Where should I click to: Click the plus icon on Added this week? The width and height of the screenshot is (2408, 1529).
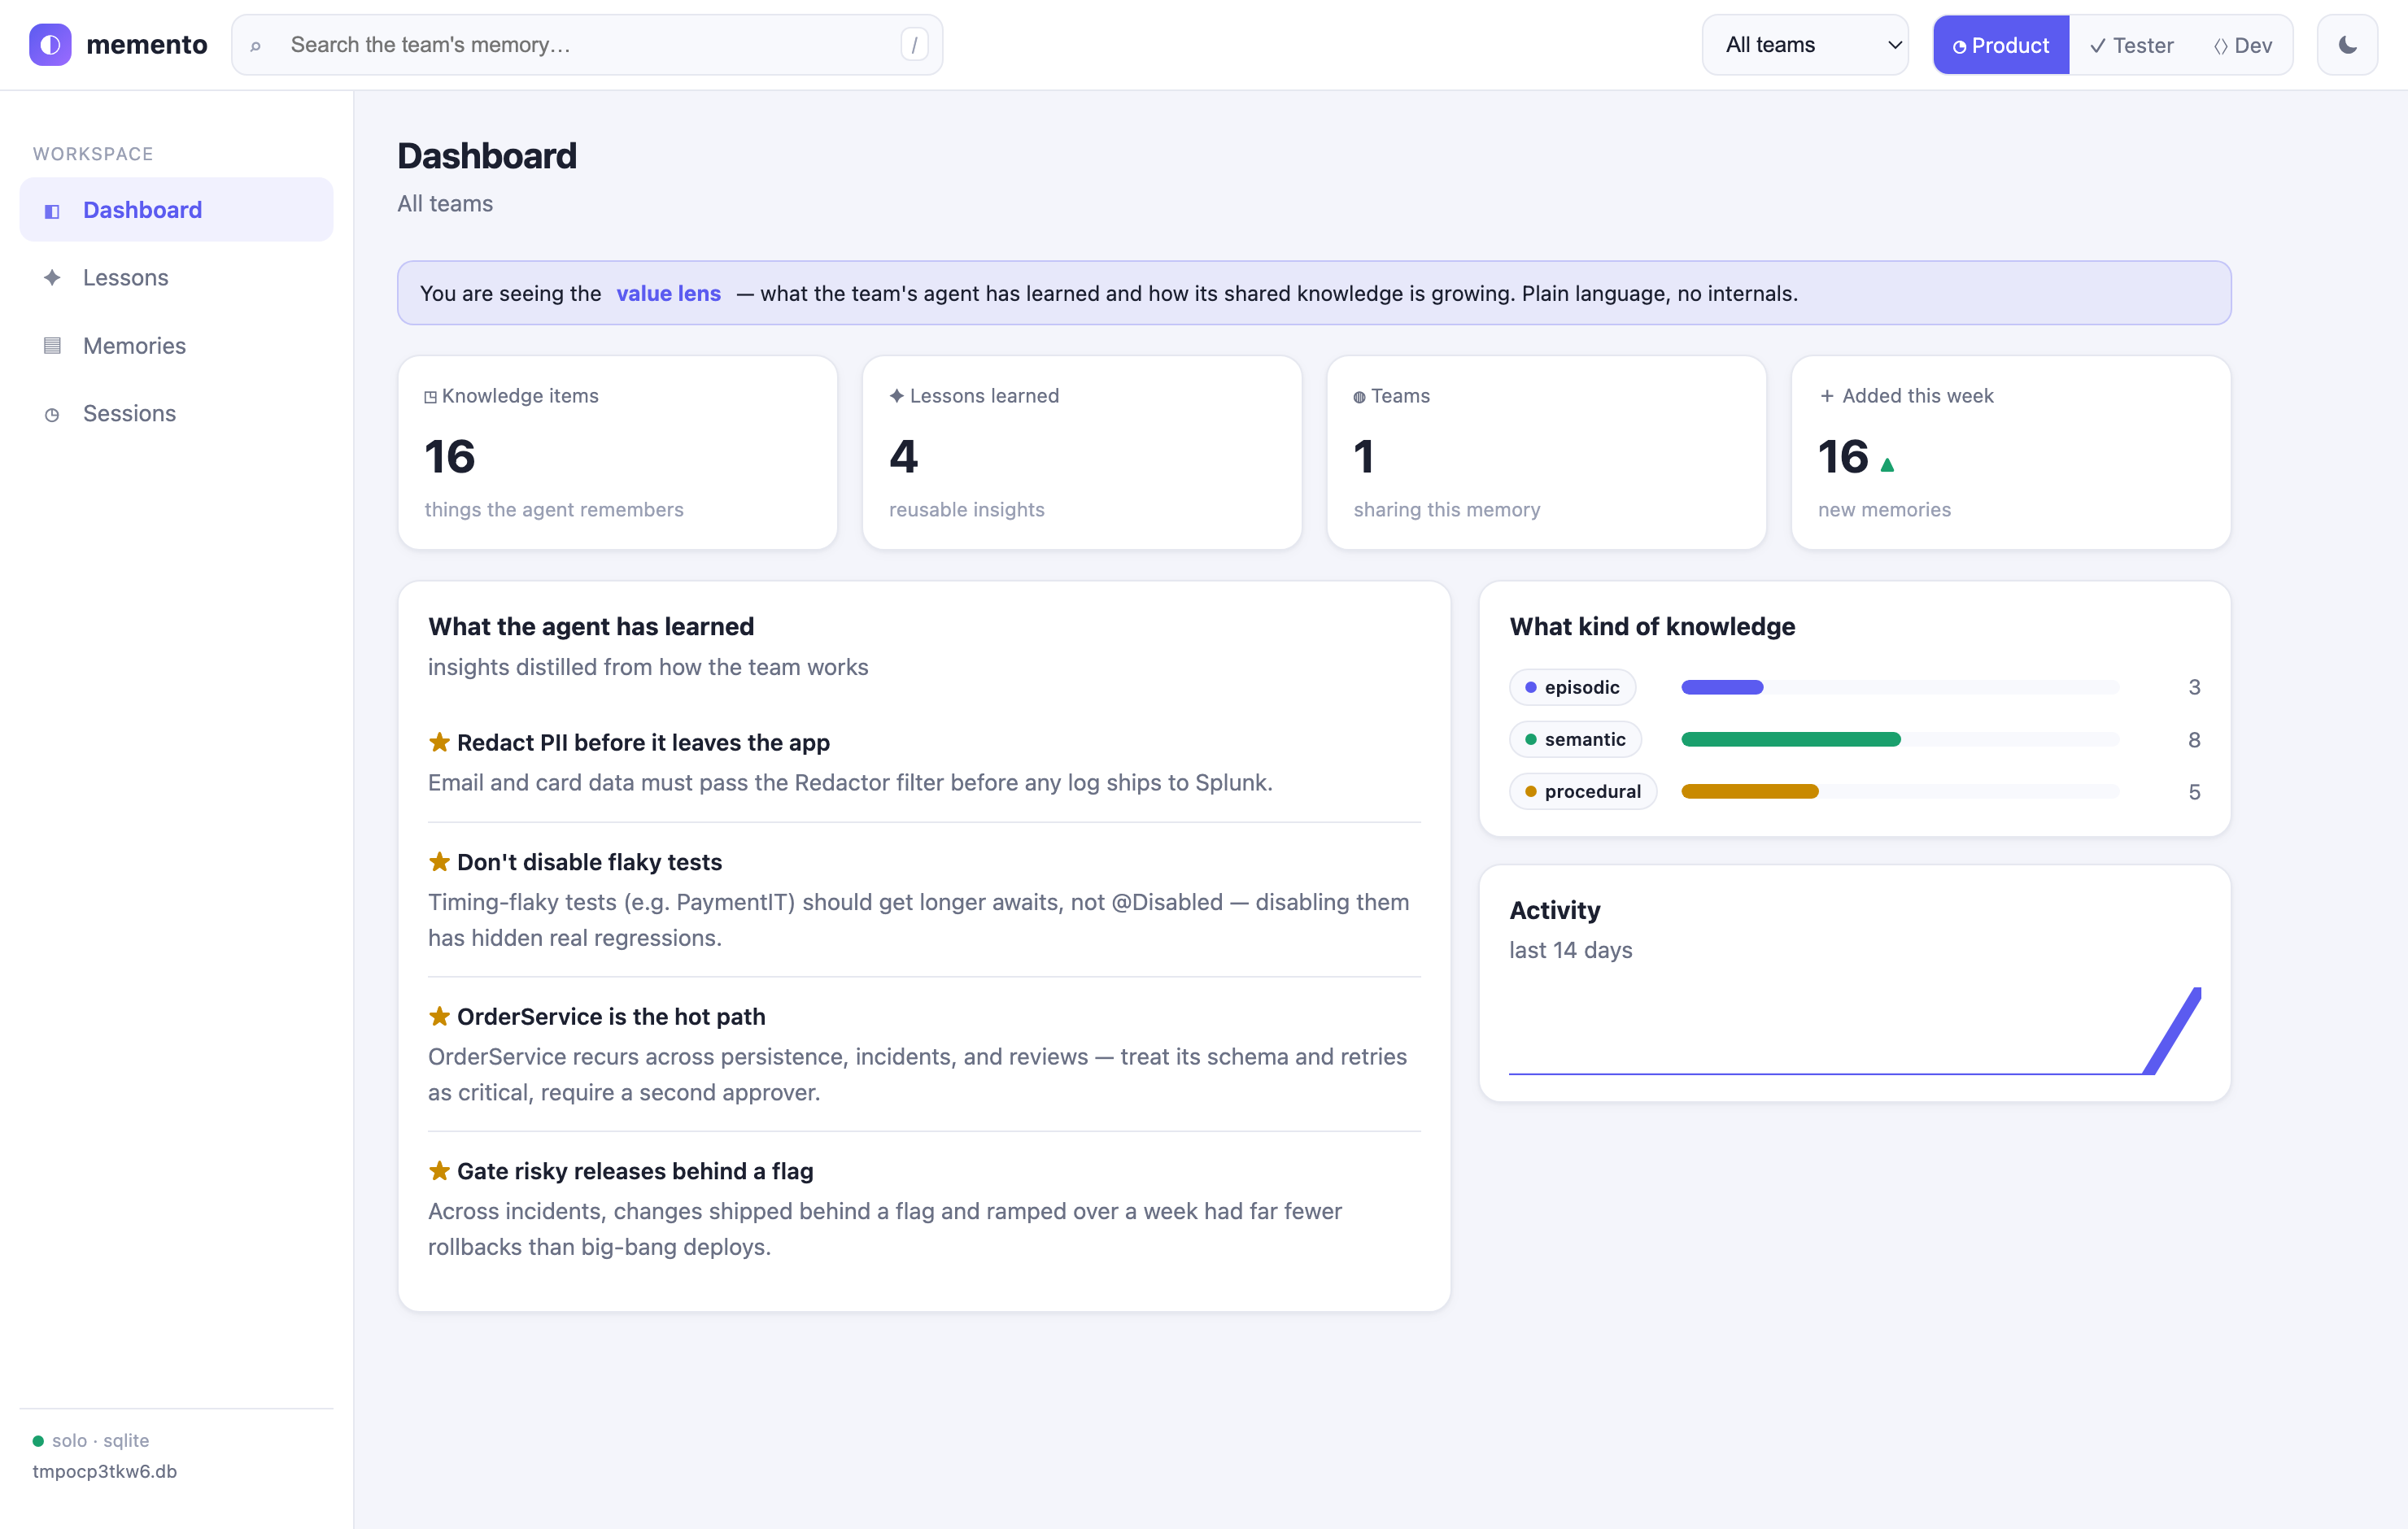[1827, 396]
